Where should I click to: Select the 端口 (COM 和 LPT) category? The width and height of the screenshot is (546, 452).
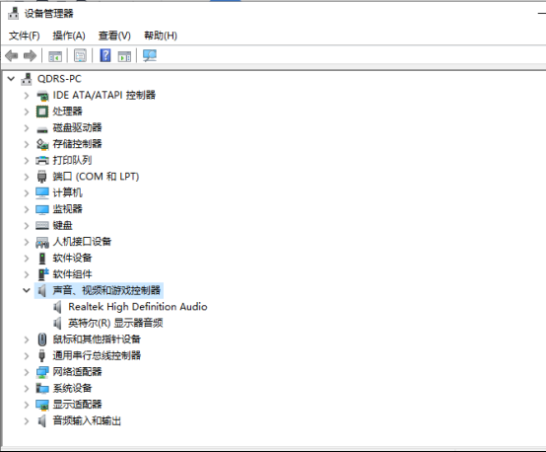pyautogui.click(x=96, y=177)
